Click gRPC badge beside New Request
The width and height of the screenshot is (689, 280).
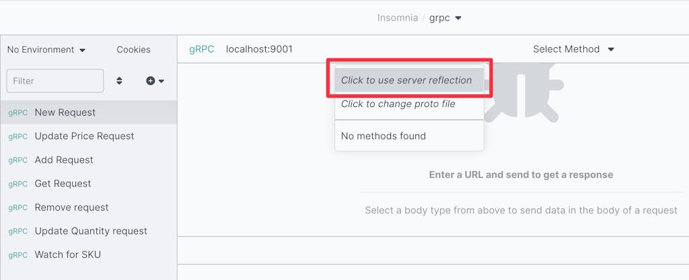pos(17,112)
